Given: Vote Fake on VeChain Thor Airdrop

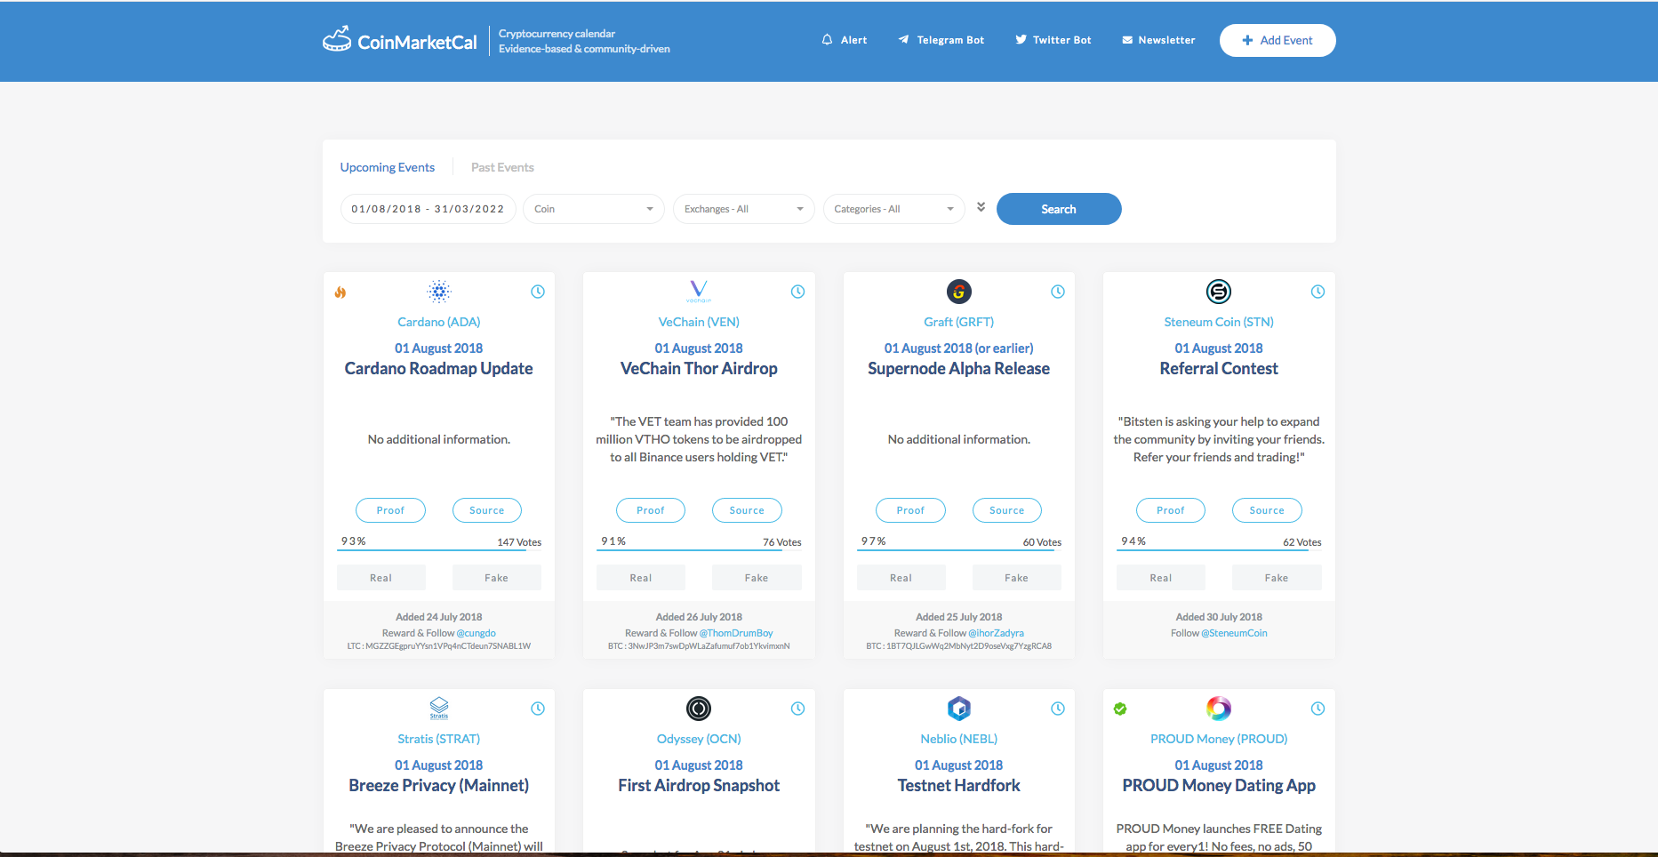Looking at the screenshot, I should point(757,578).
